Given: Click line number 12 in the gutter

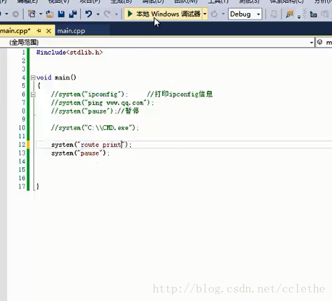Looking at the screenshot, I should click(22, 145).
